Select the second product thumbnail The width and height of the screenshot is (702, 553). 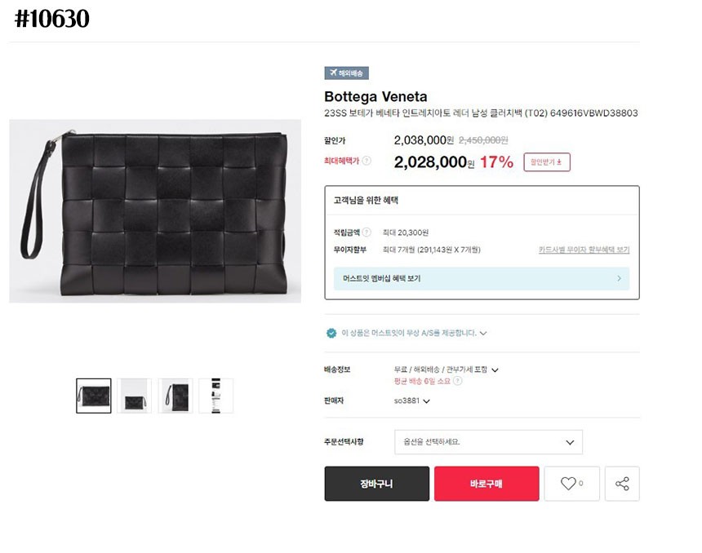(134, 396)
